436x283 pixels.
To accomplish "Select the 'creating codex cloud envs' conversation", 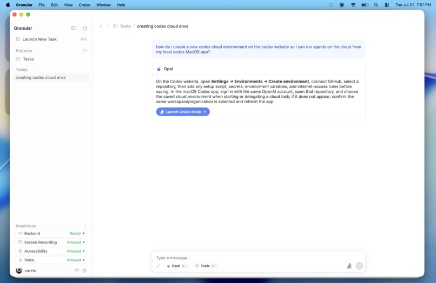I will [51, 77].
